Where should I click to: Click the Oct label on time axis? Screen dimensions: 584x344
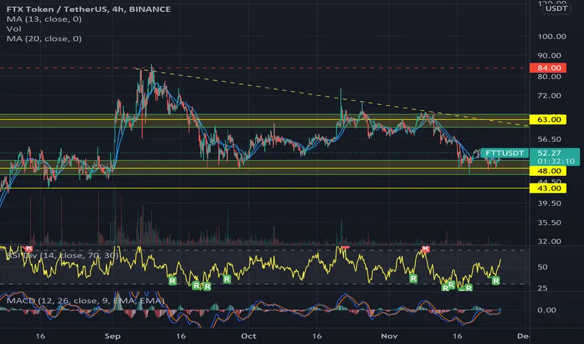pyautogui.click(x=248, y=336)
